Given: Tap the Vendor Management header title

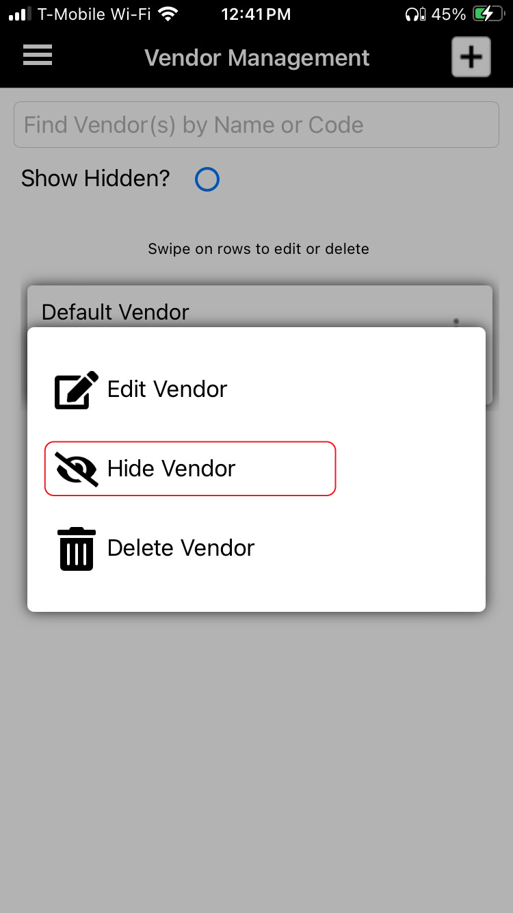Looking at the screenshot, I should coord(257,58).
